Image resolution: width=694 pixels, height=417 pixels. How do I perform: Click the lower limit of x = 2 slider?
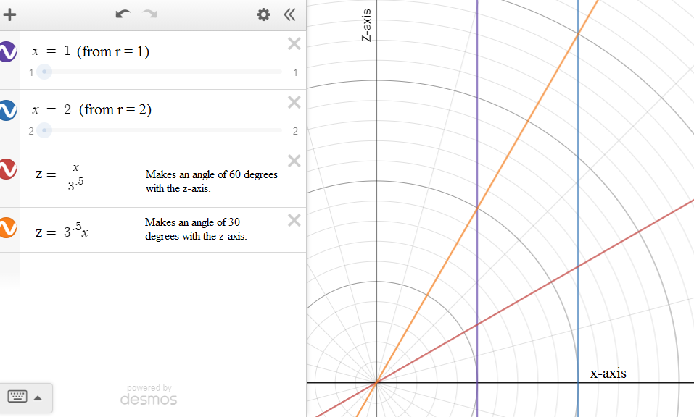(31, 131)
